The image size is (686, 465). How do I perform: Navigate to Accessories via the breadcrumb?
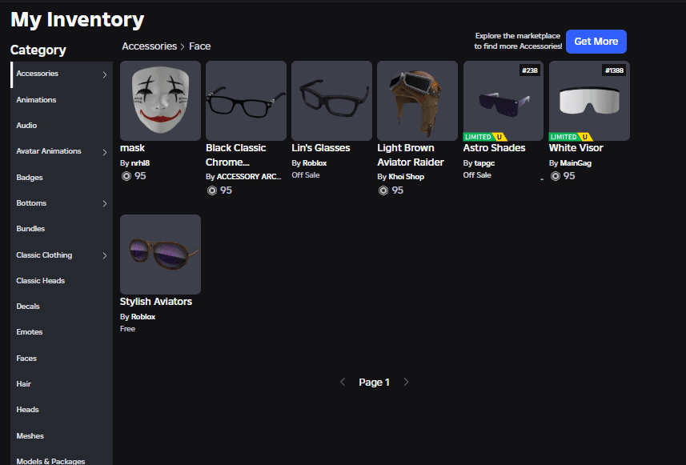pos(149,46)
